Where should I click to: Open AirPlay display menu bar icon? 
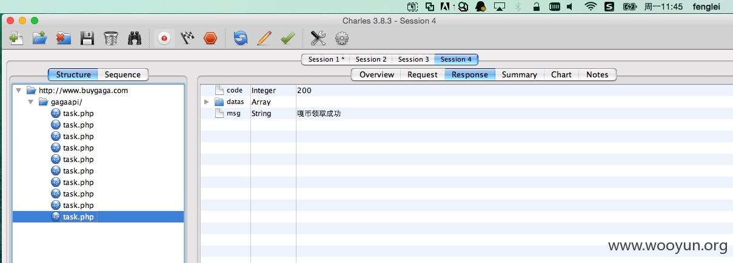pyautogui.click(x=500, y=7)
